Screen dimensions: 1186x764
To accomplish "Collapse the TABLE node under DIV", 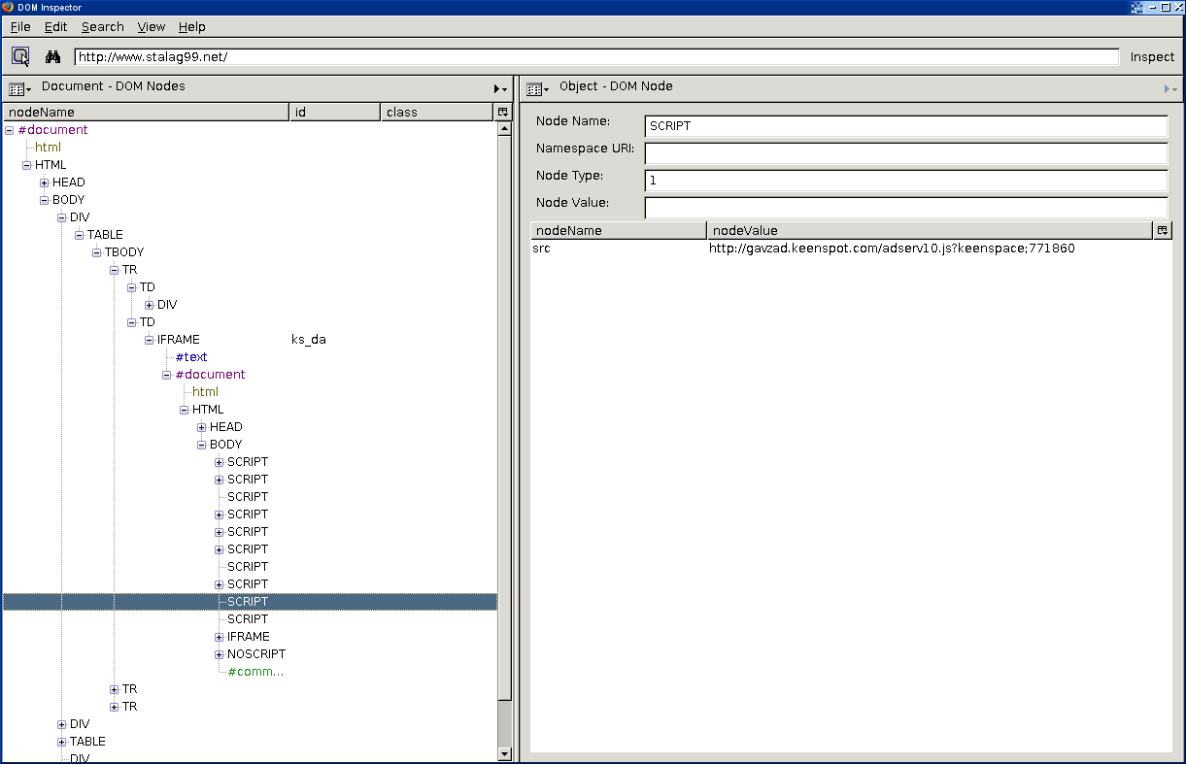I will point(80,235).
